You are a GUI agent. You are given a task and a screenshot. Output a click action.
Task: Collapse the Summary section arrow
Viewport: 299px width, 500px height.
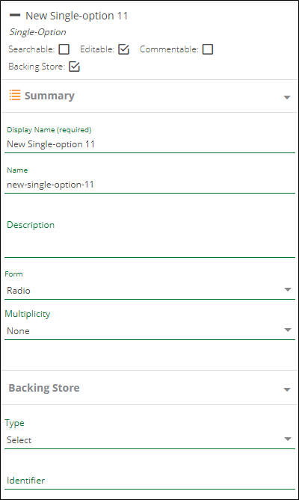[x=287, y=97]
